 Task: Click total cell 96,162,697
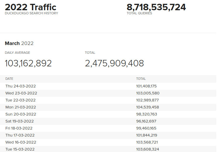pyautogui.click(x=146, y=121)
